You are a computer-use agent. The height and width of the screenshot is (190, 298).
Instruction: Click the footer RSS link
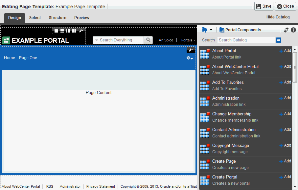pyautogui.click(x=50, y=186)
